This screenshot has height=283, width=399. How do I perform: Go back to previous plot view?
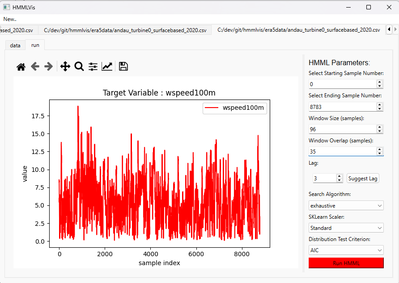click(35, 67)
